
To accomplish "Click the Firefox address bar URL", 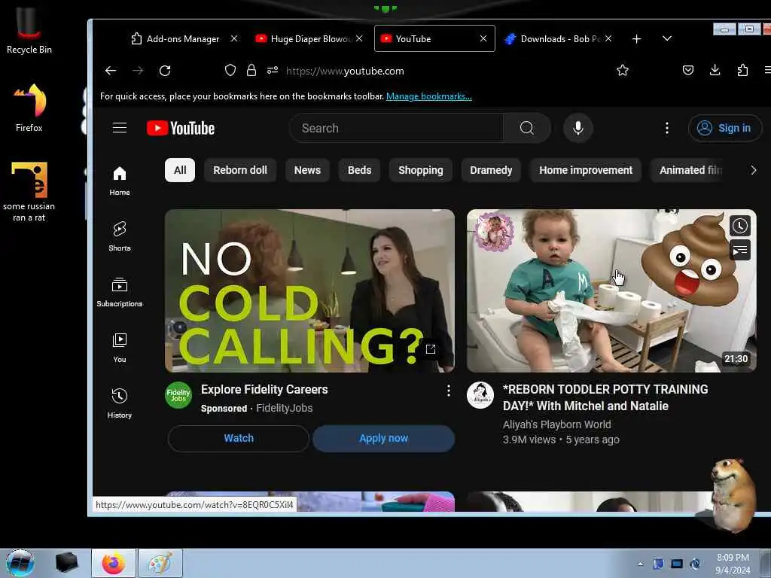I will (x=345, y=71).
